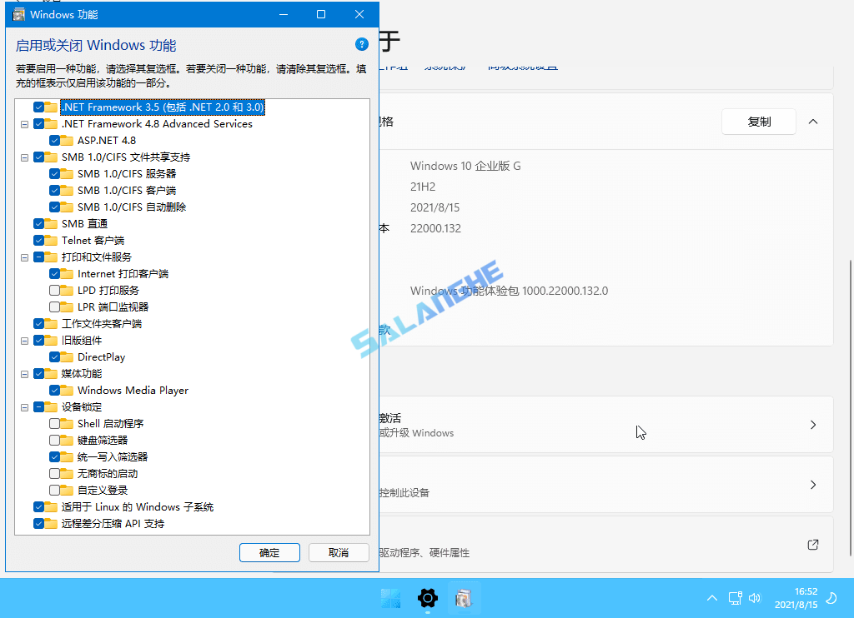Check the 自定义登录 checkbox
The image size is (854, 618).
pos(54,491)
